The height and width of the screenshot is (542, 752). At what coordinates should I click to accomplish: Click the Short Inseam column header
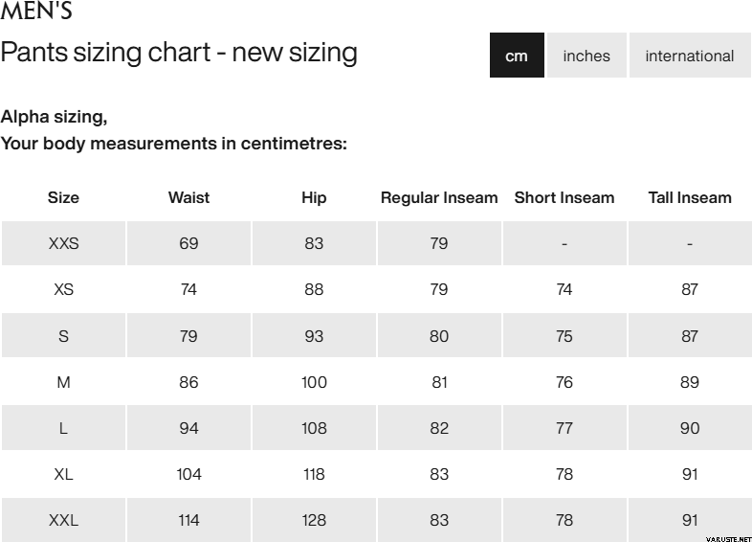point(564,198)
